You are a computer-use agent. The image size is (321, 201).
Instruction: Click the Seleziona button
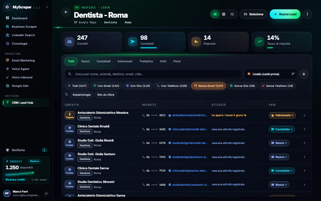click(254, 14)
